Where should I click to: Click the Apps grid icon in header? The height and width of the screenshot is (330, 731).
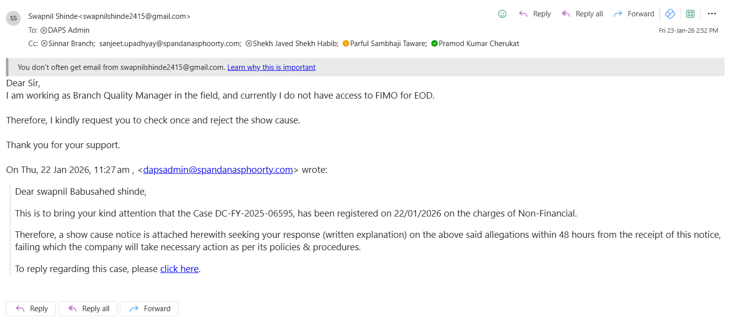[690, 14]
